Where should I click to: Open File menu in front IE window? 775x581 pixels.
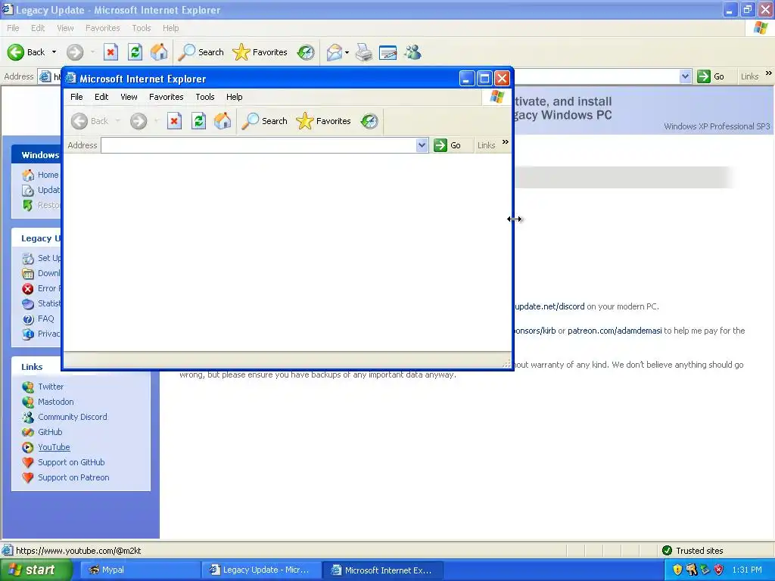click(x=76, y=97)
